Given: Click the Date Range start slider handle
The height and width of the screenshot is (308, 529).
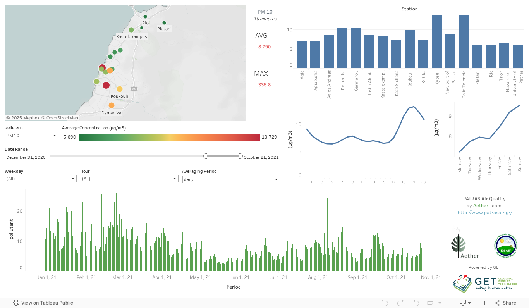Looking at the screenshot, I should [x=205, y=156].
